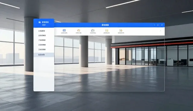The height and width of the screenshot is (111, 193).
Task: Maximize the window from the blue title bar
Action: (158, 25)
